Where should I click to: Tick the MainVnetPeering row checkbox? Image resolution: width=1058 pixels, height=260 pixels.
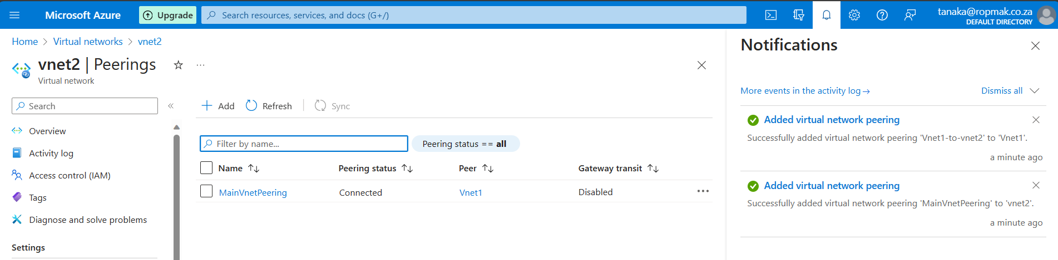click(206, 191)
